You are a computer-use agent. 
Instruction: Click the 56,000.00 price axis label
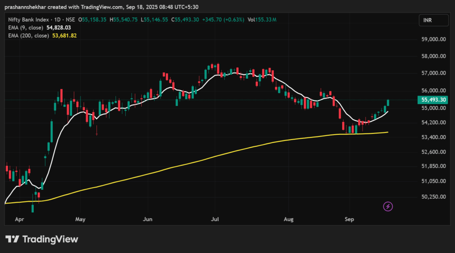(x=434, y=91)
